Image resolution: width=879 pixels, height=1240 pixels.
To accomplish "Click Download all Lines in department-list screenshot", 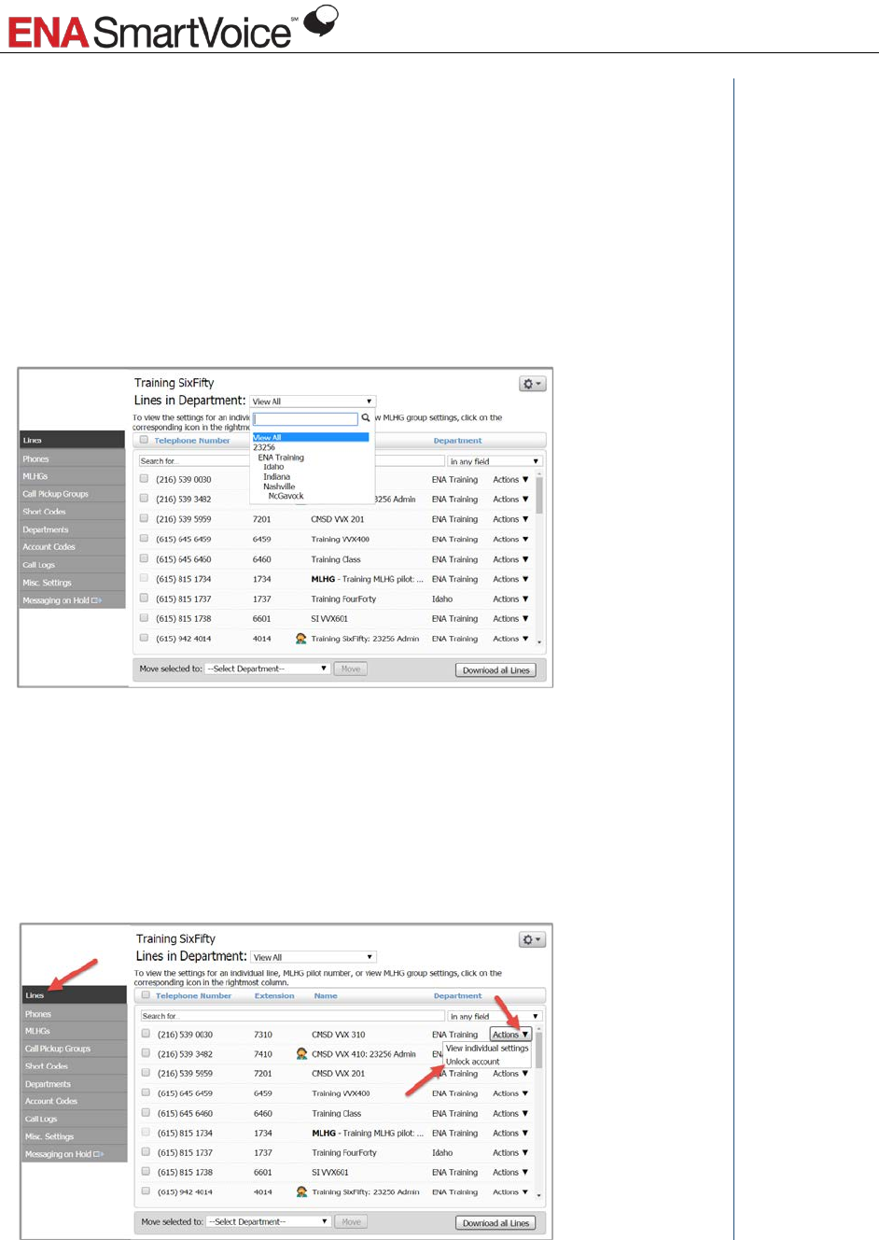I will click(x=495, y=669).
